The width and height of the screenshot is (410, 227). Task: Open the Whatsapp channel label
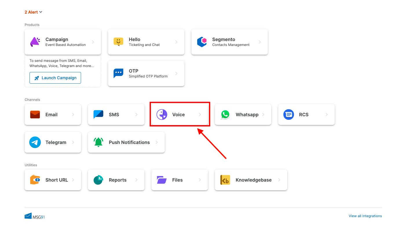coord(247,115)
